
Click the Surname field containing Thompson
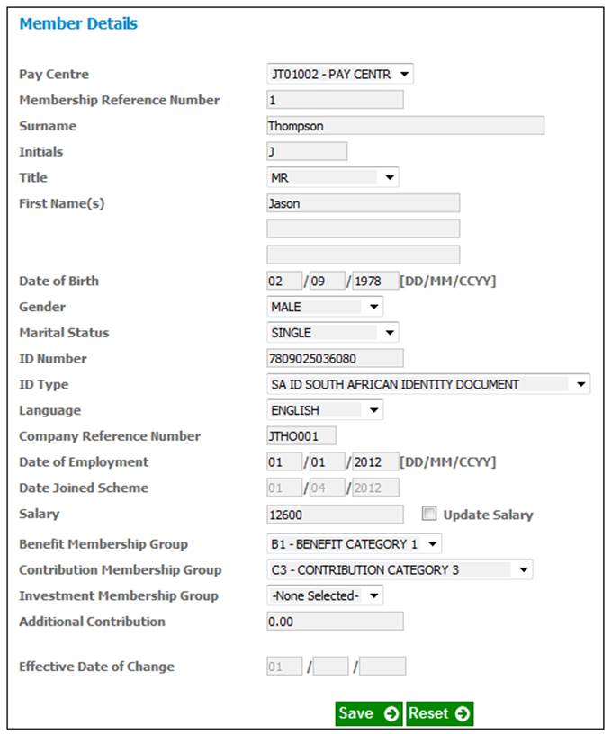(405, 125)
